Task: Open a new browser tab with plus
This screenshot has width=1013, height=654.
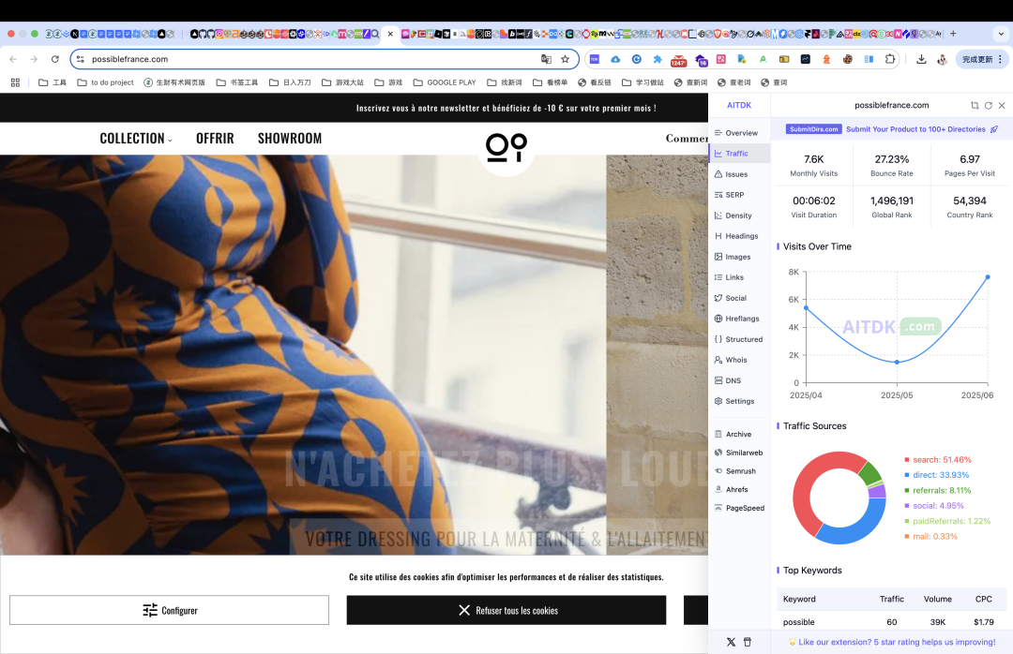Action: tap(953, 34)
